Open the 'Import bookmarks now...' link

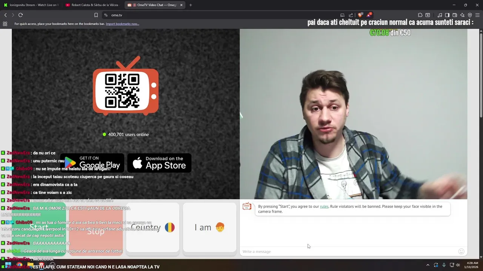(122, 24)
